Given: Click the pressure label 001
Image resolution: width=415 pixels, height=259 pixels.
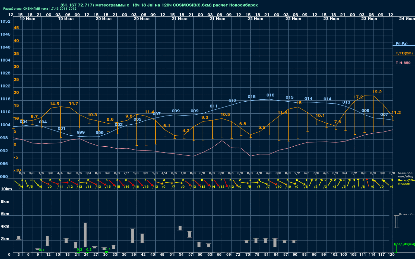Looking at the screenshot, I should (62, 129).
